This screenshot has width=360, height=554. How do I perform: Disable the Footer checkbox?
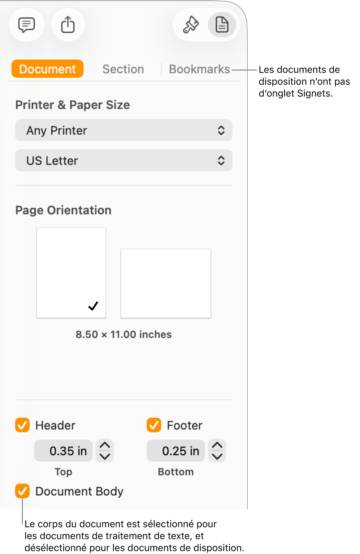point(154,425)
